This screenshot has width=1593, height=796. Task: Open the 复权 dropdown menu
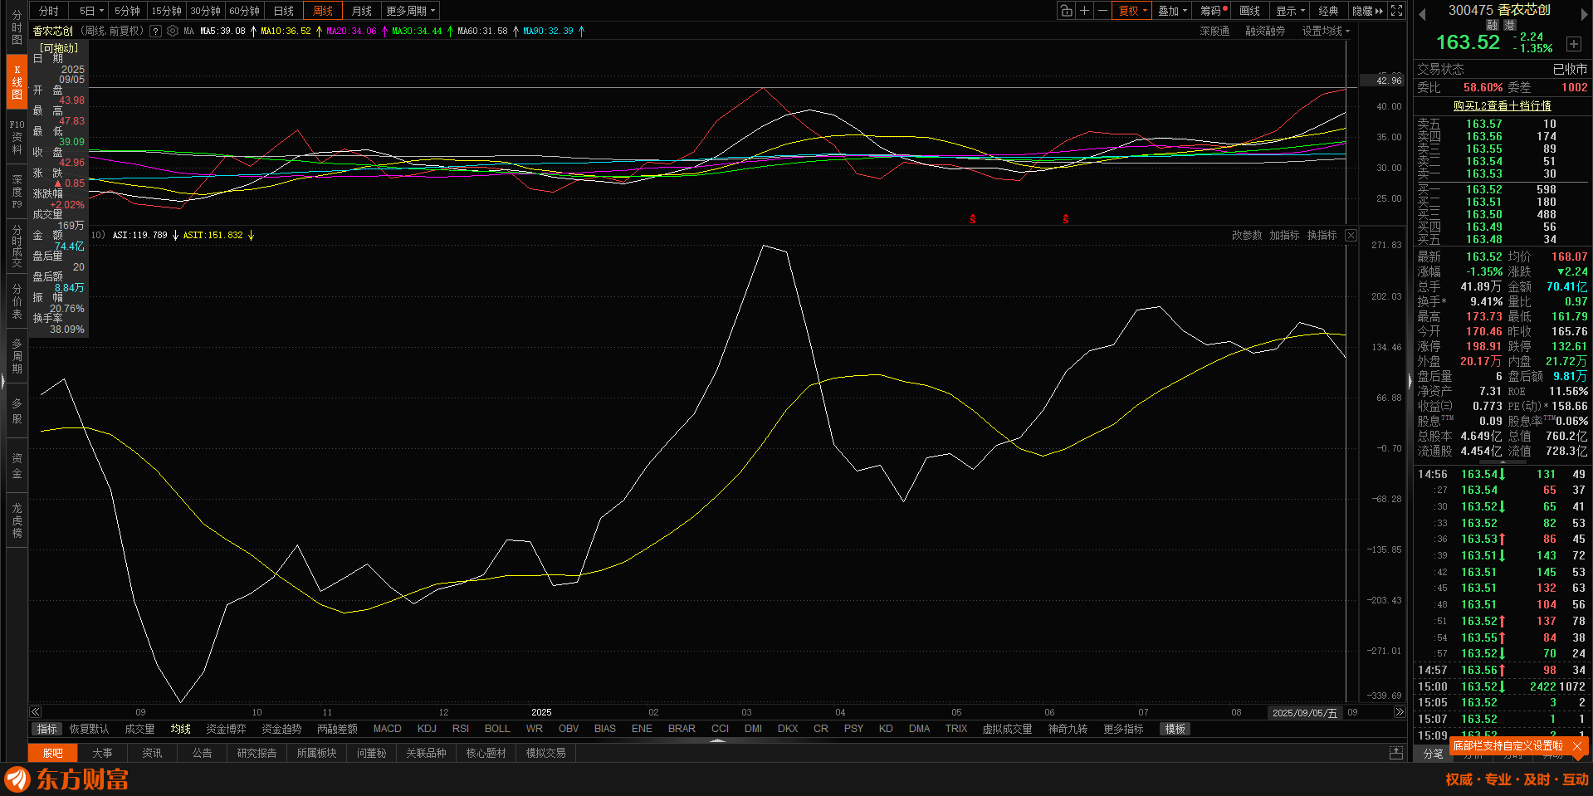[1132, 11]
